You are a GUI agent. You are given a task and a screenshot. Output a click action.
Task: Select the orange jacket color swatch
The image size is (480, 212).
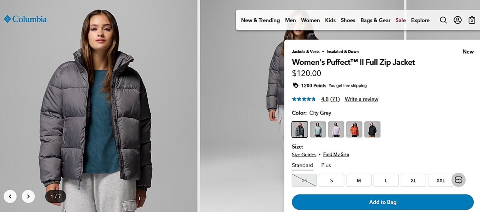coord(354,129)
